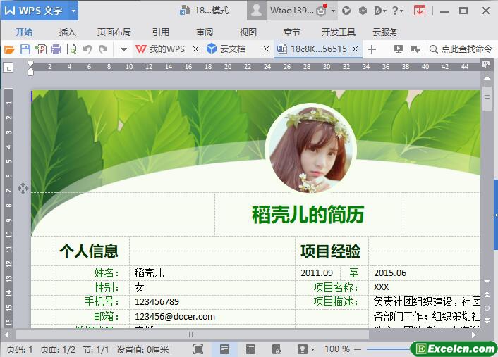Screen dimensions: 498x357
Task: Open the 云服务 ribbon tab
Action: pyautogui.click(x=385, y=32)
